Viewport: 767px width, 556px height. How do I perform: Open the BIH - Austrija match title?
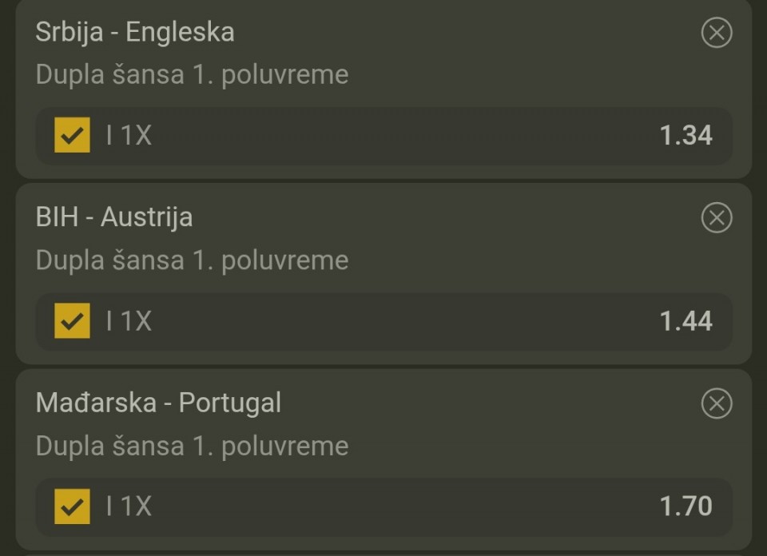click(x=114, y=217)
